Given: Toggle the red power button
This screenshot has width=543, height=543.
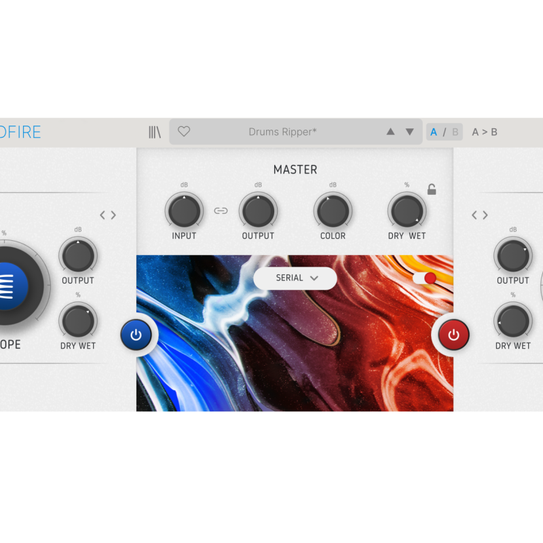Looking at the screenshot, I should [x=453, y=335].
